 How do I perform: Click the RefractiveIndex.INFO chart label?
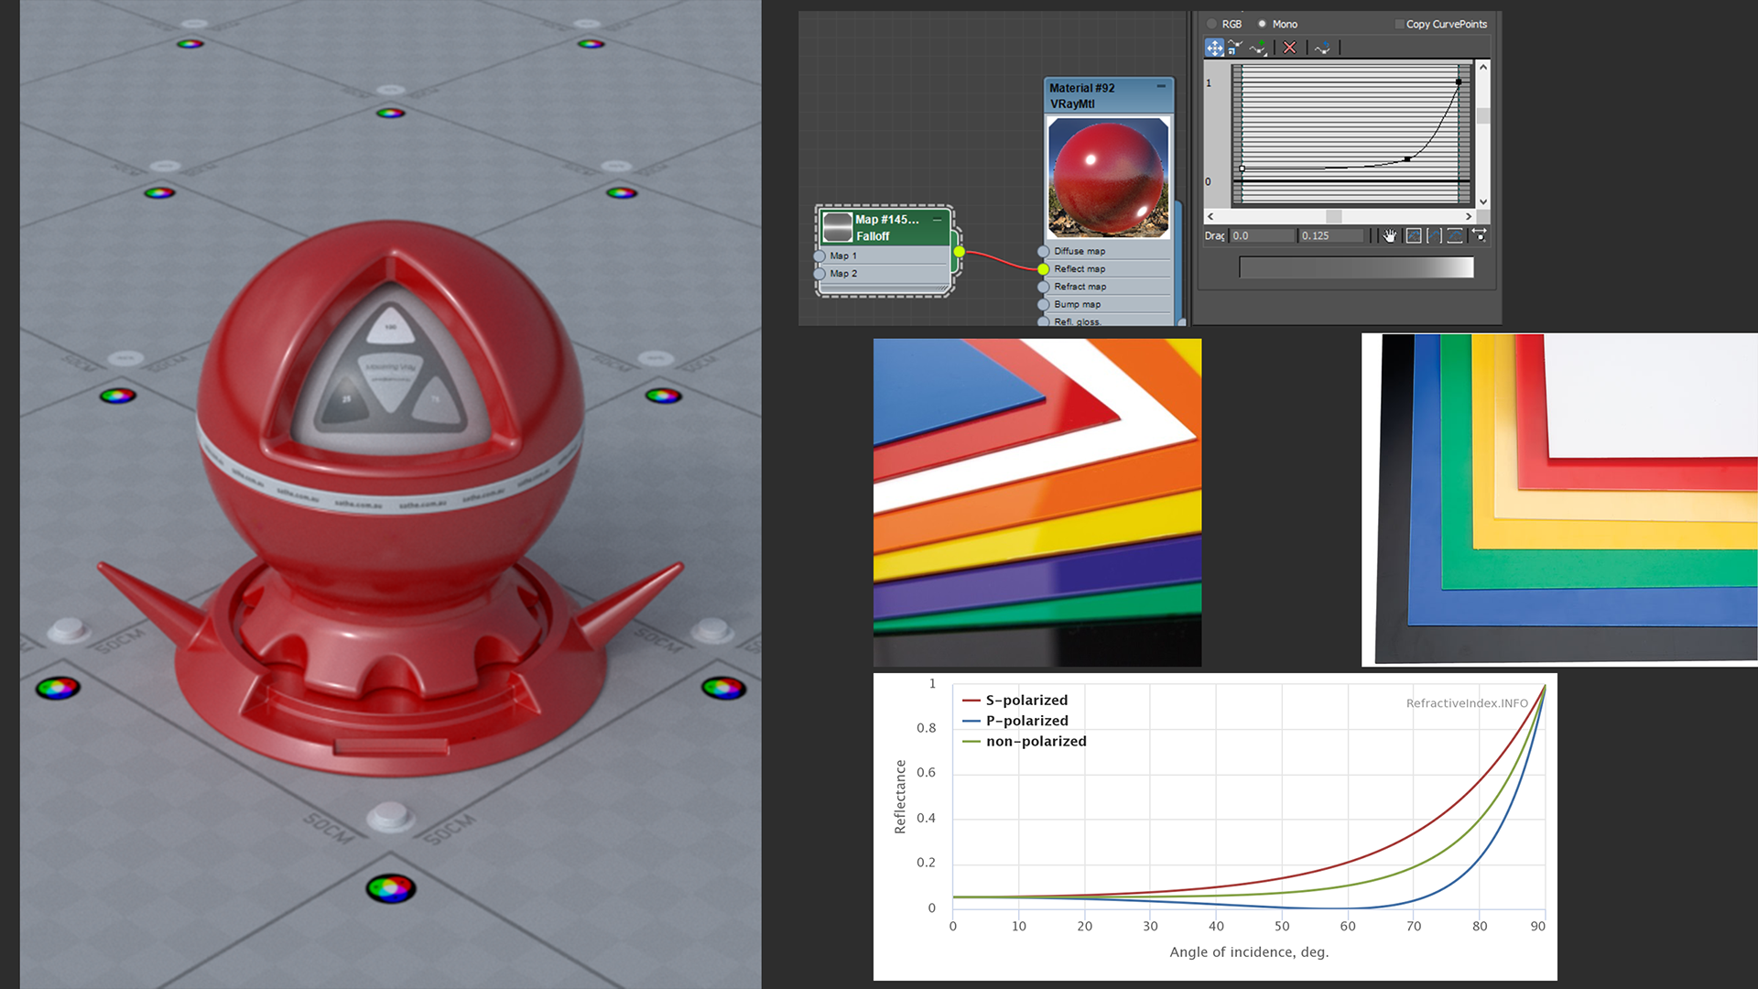click(x=1467, y=703)
